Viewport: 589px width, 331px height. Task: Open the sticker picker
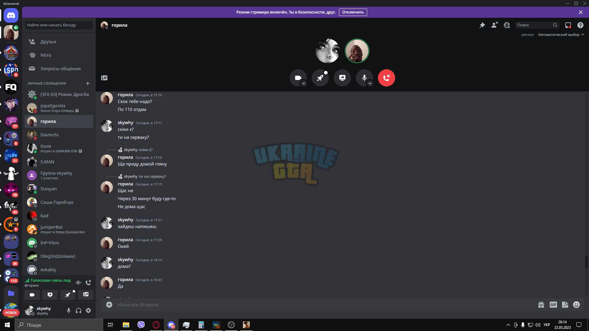click(x=565, y=305)
